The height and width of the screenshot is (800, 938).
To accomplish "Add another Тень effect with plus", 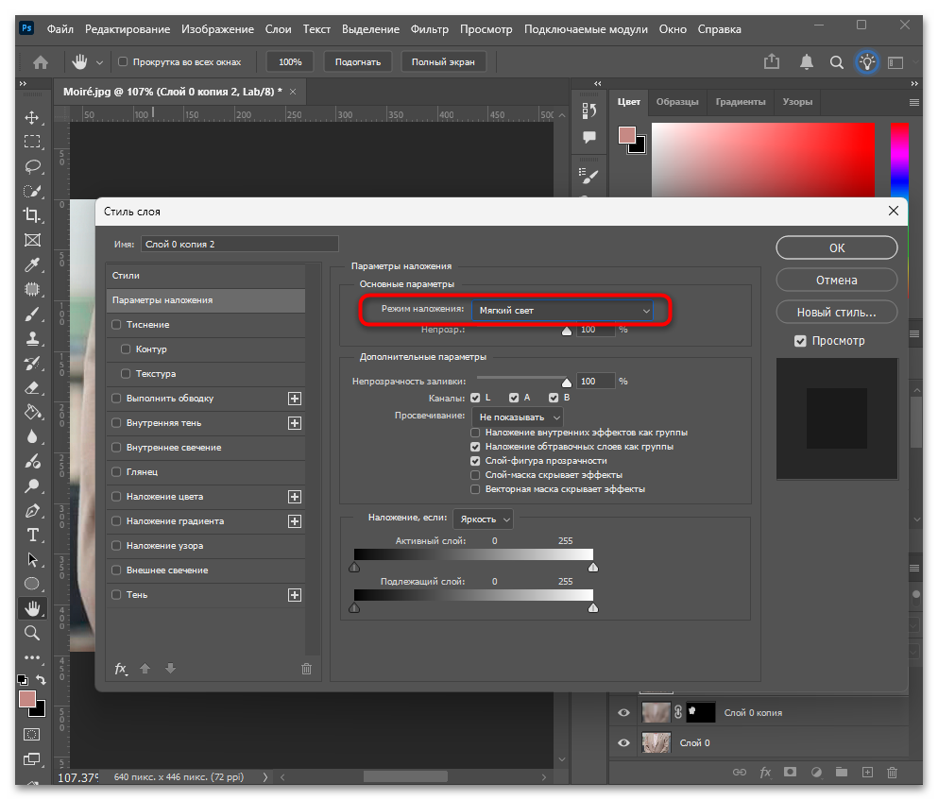I will [295, 595].
